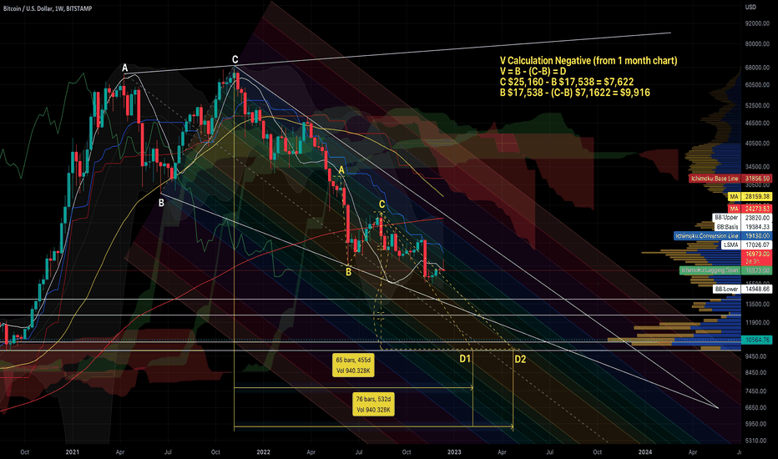Select the yellow B point label
778x459 pixels.
(x=349, y=271)
